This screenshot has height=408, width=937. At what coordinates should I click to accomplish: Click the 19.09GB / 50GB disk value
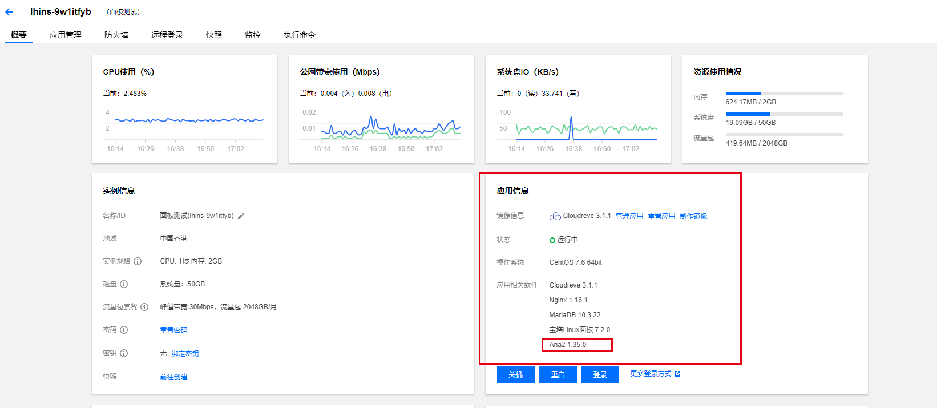coord(750,123)
